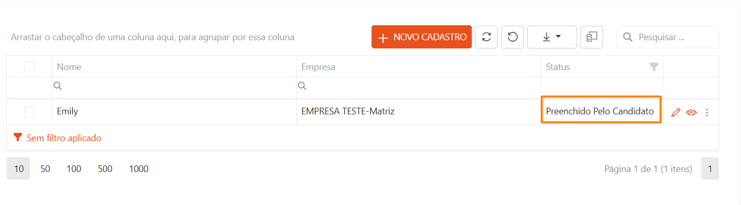Reset grid layout with the circular arrow icon
Image resolution: width=741 pixels, height=205 pixels.
(513, 37)
